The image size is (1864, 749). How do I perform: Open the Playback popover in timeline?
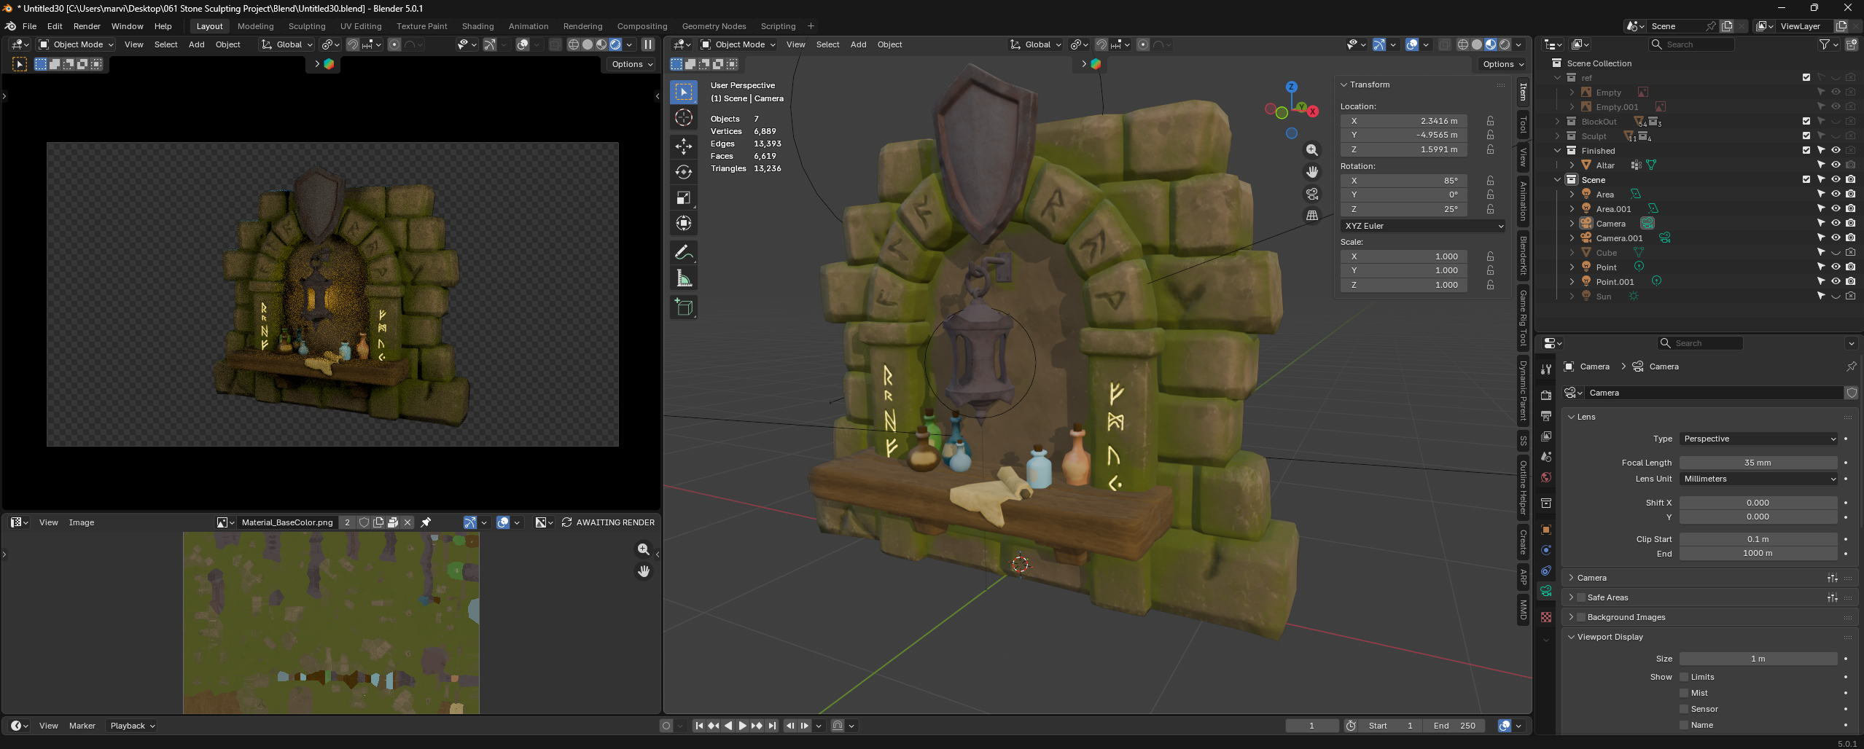coord(132,726)
